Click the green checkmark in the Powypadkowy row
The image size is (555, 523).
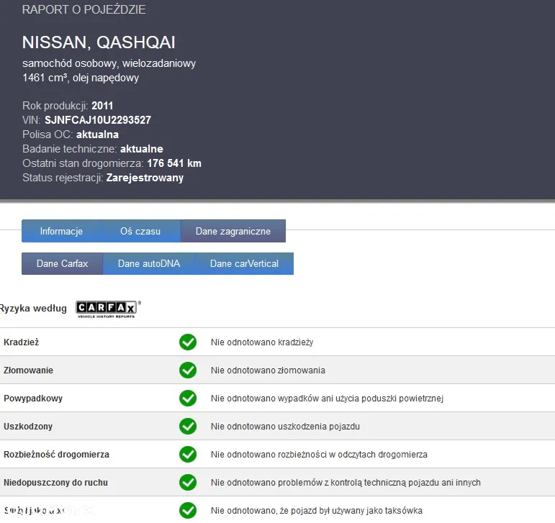188,398
